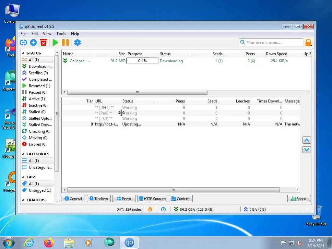This screenshot has height=249, width=332.
Task: Click the upload speed arrow in status bar
Action: [246, 209]
